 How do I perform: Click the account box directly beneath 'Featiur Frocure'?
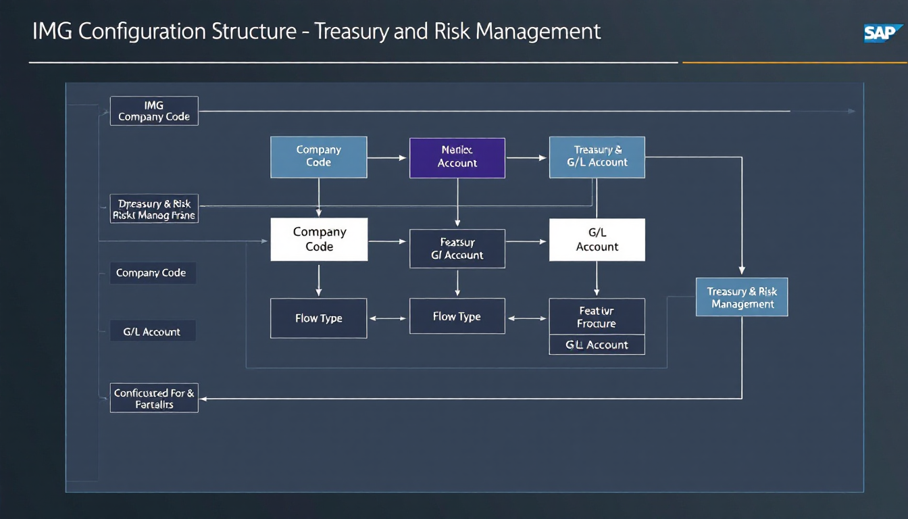(x=597, y=345)
